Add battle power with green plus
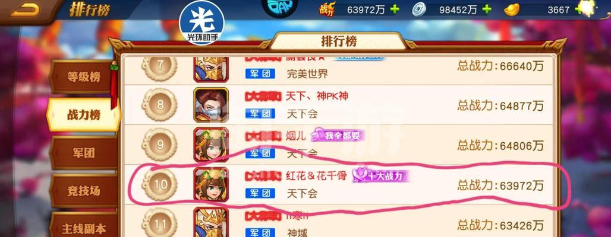Screen dimensions: 611x237 tap(395, 9)
